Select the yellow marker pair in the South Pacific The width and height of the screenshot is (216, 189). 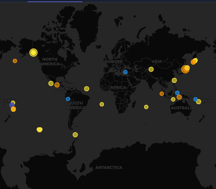coord(39,130)
